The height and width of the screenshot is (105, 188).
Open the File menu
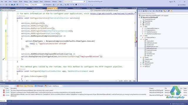coord(2,2)
